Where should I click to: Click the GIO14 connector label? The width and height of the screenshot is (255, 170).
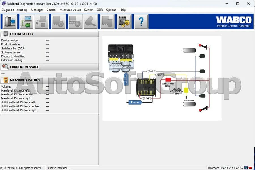click(160, 75)
